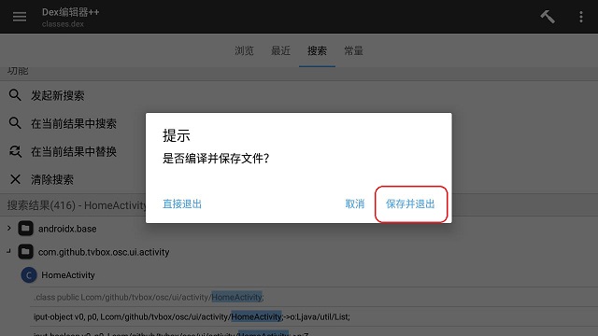Click the HomeActivity class C icon

(29, 275)
